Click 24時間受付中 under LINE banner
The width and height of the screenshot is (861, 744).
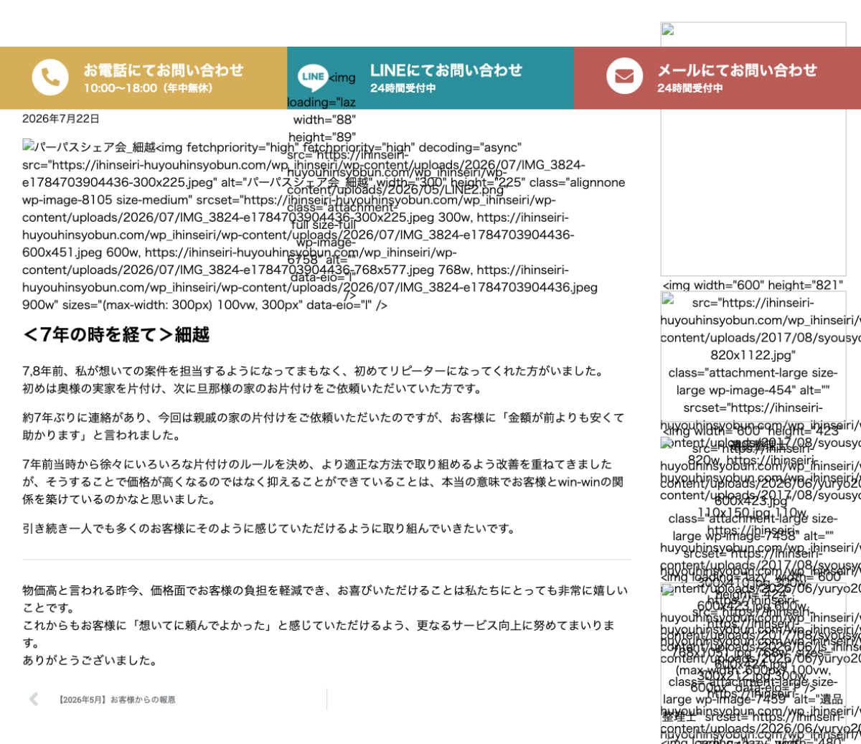click(x=403, y=88)
